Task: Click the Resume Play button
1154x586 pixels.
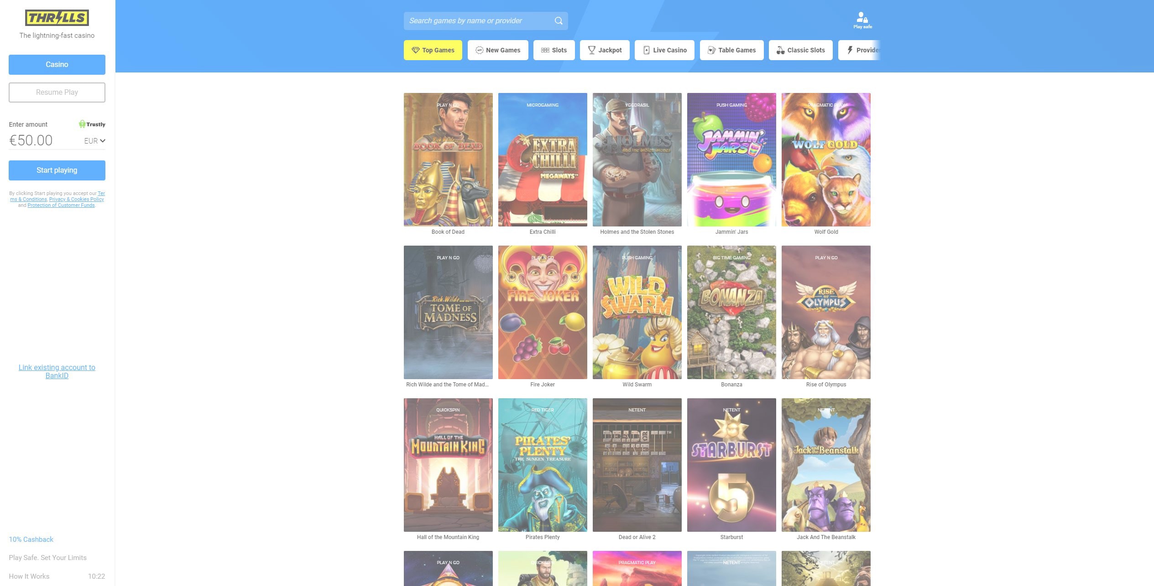Action: click(x=57, y=93)
